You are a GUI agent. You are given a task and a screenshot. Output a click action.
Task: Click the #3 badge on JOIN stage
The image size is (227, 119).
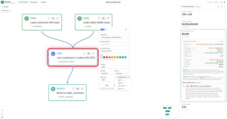[x=88, y=54]
